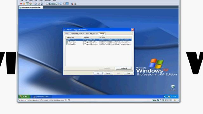Image resolution: width=203 pixels, height=114 pixels.
Task: Click the Quick Switch mode toolbar icon
Action: point(50,4)
